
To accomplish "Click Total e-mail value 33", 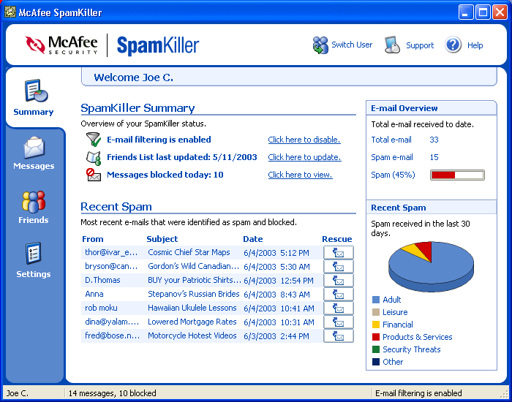I will [434, 140].
